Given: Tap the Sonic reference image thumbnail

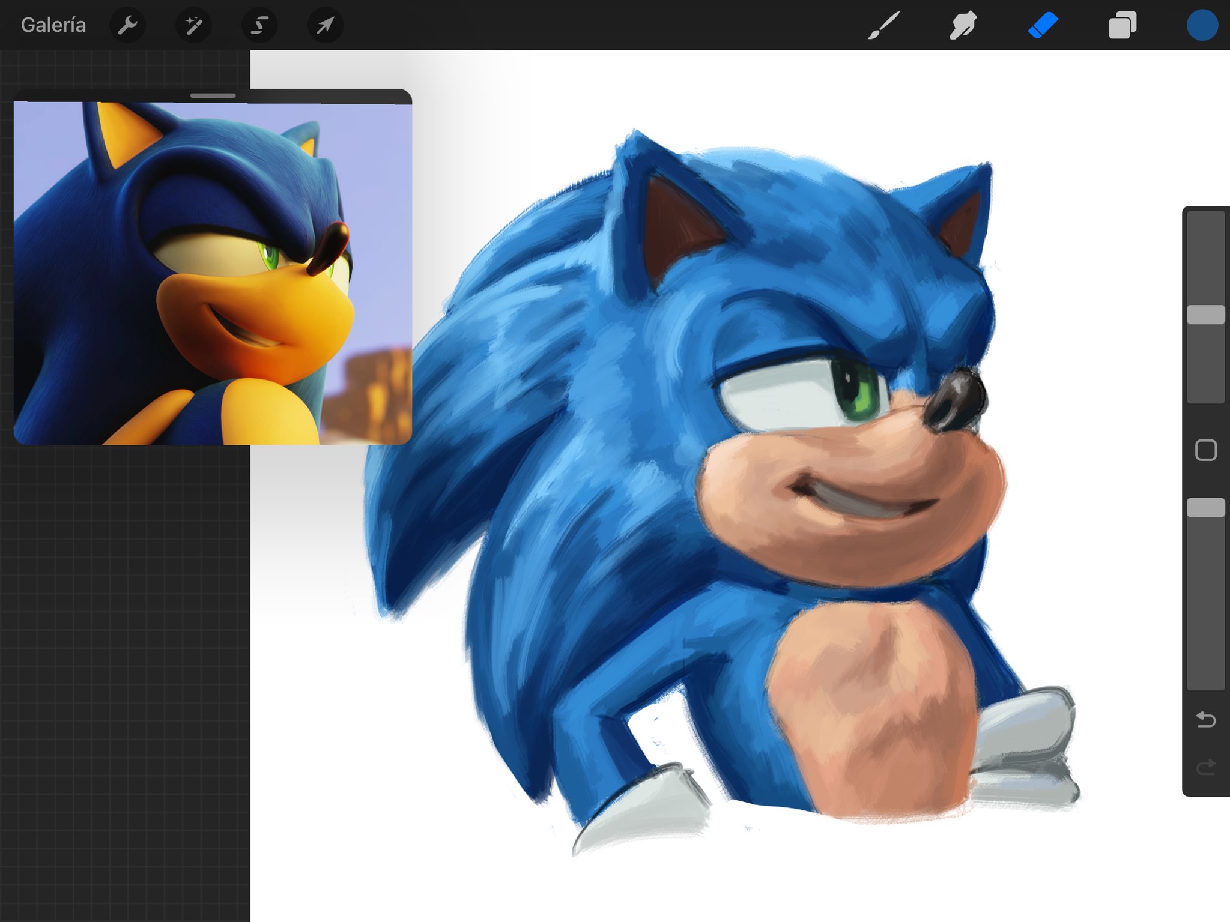Looking at the screenshot, I should 213,273.
